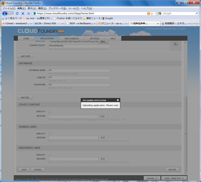
Task: Close the Uploading Application dialog
Action: [x=118, y=100]
